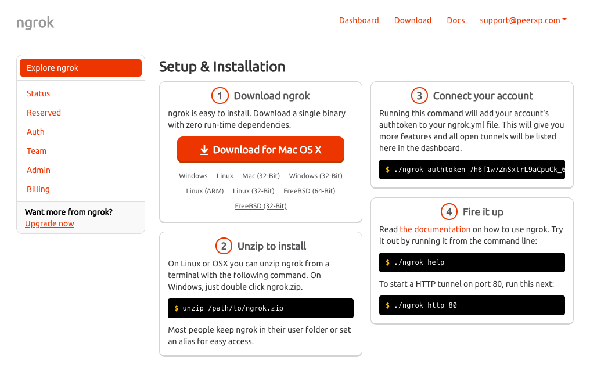Click the 'Want more from ngrok?' text
Viewport: 590px width, 375px height.
point(69,212)
